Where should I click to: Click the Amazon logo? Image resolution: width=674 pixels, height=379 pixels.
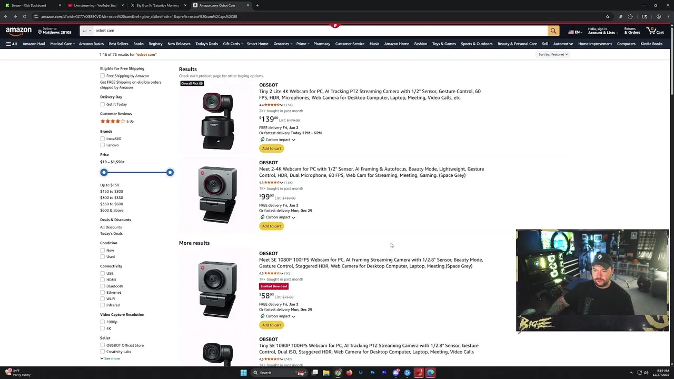click(x=19, y=31)
